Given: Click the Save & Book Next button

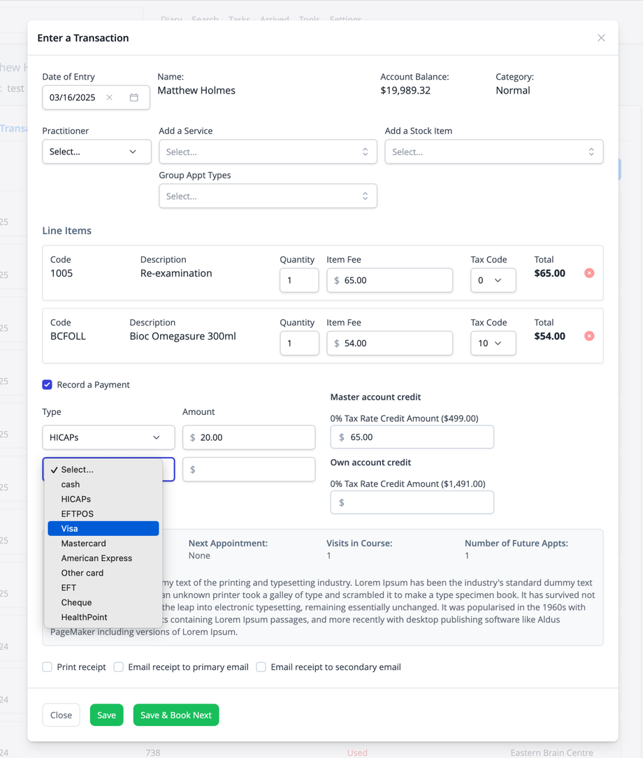Looking at the screenshot, I should [x=176, y=715].
